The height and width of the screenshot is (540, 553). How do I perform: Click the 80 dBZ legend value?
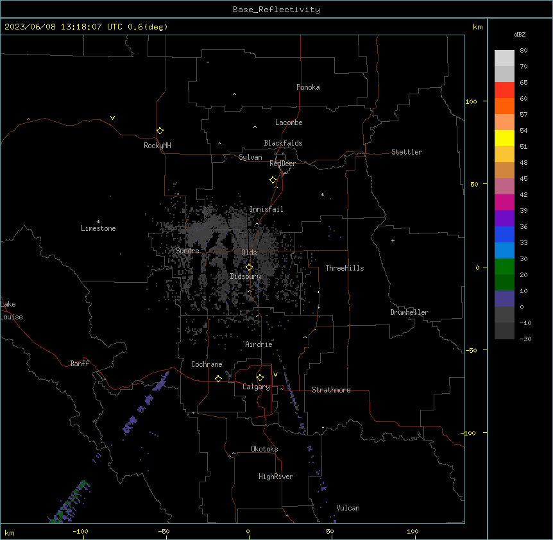[523, 51]
